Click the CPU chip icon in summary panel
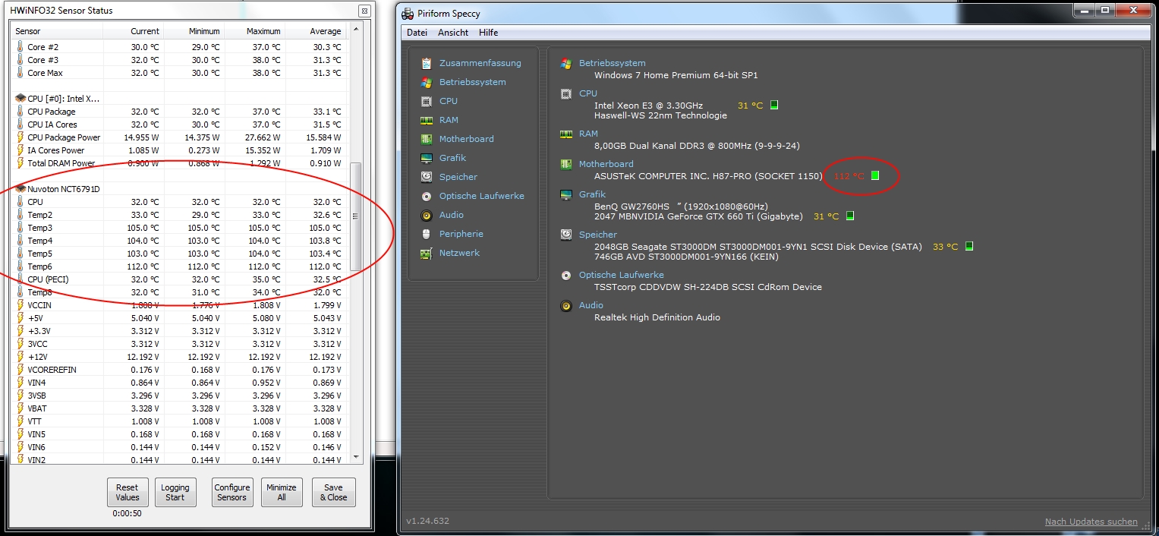1159x536 pixels. (565, 93)
